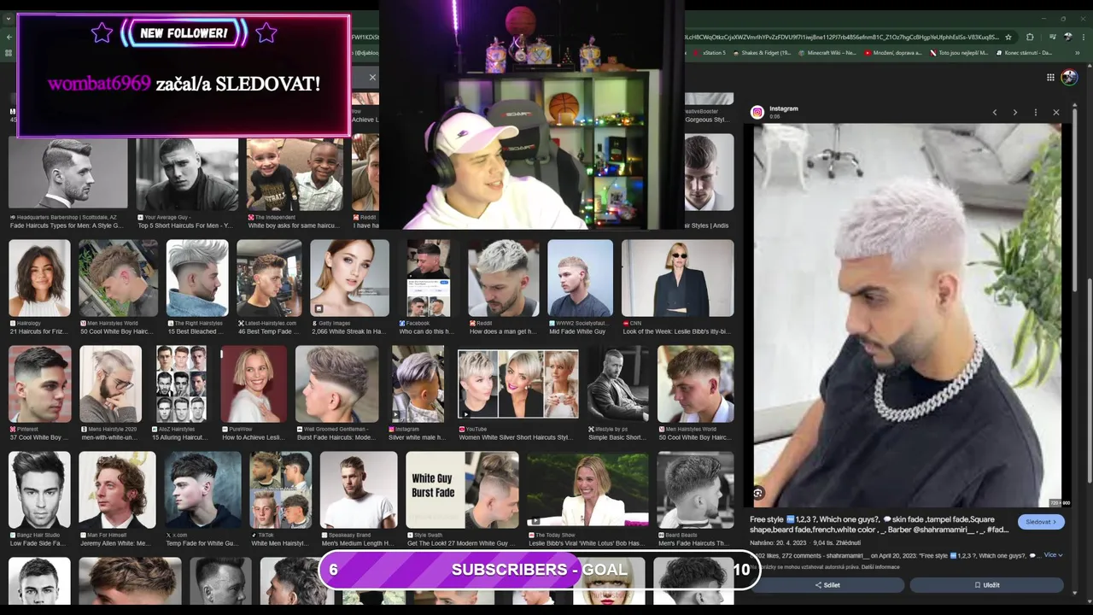Open The Independent white boy result thumbnail
Screen dimensions: 1093x615
295,173
